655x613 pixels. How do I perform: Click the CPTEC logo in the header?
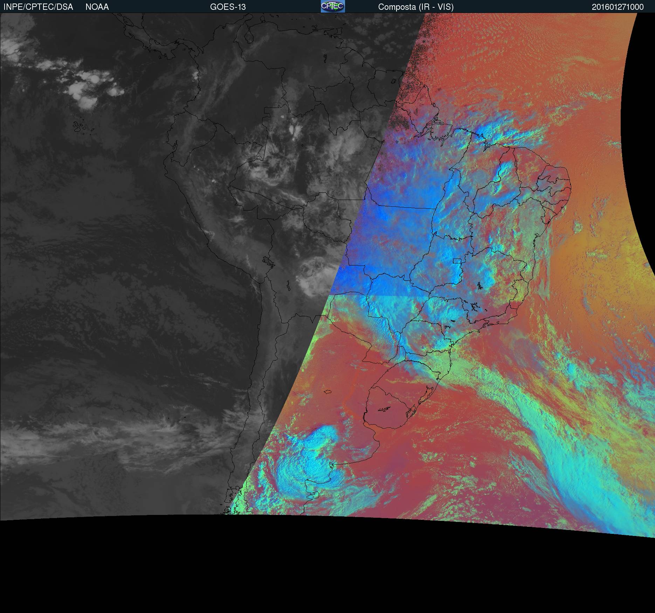pos(333,6)
